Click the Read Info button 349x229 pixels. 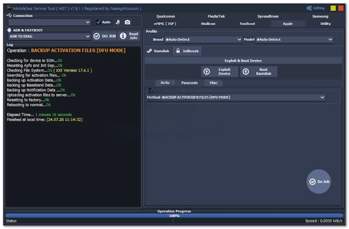click(129, 36)
